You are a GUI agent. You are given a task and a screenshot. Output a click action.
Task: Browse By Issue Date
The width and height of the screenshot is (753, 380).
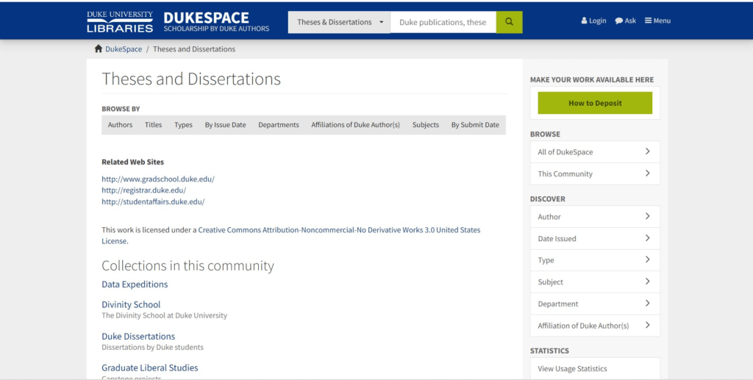pos(225,125)
